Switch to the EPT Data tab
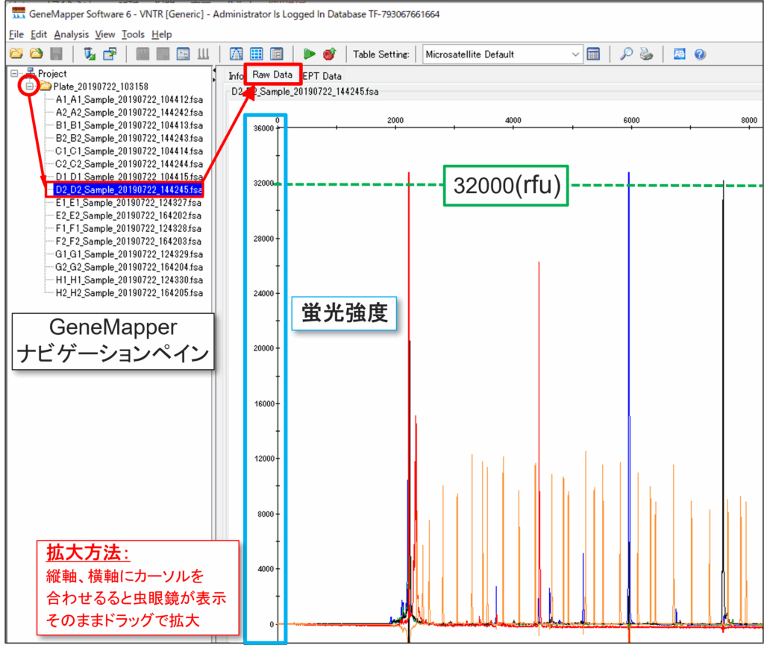Viewport: 764px width, 648px height. (x=322, y=76)
